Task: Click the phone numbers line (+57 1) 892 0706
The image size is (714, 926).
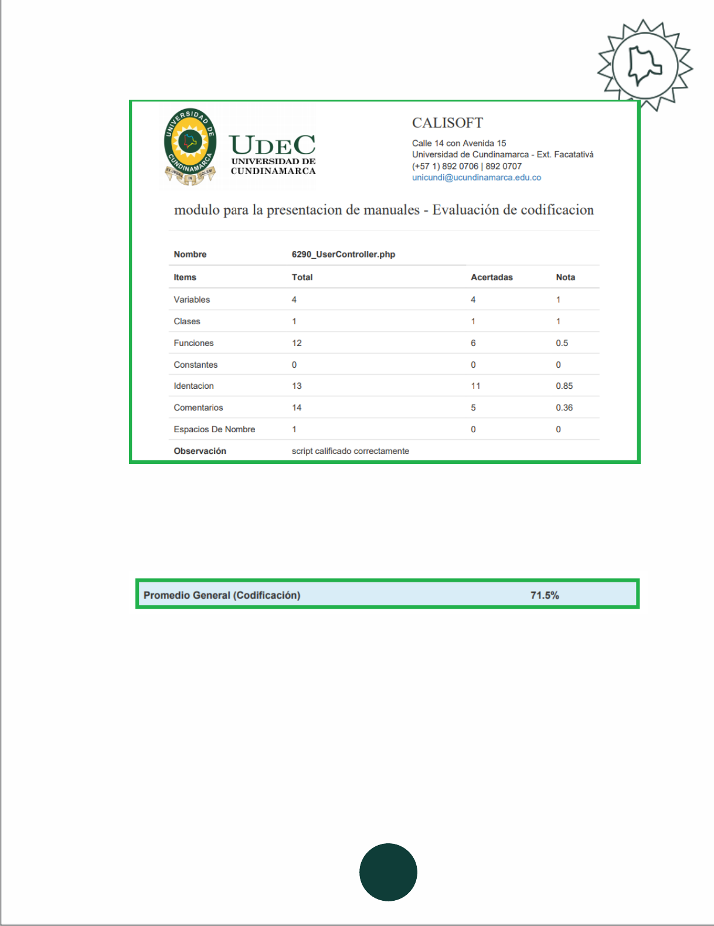Action: coord(467,166)
